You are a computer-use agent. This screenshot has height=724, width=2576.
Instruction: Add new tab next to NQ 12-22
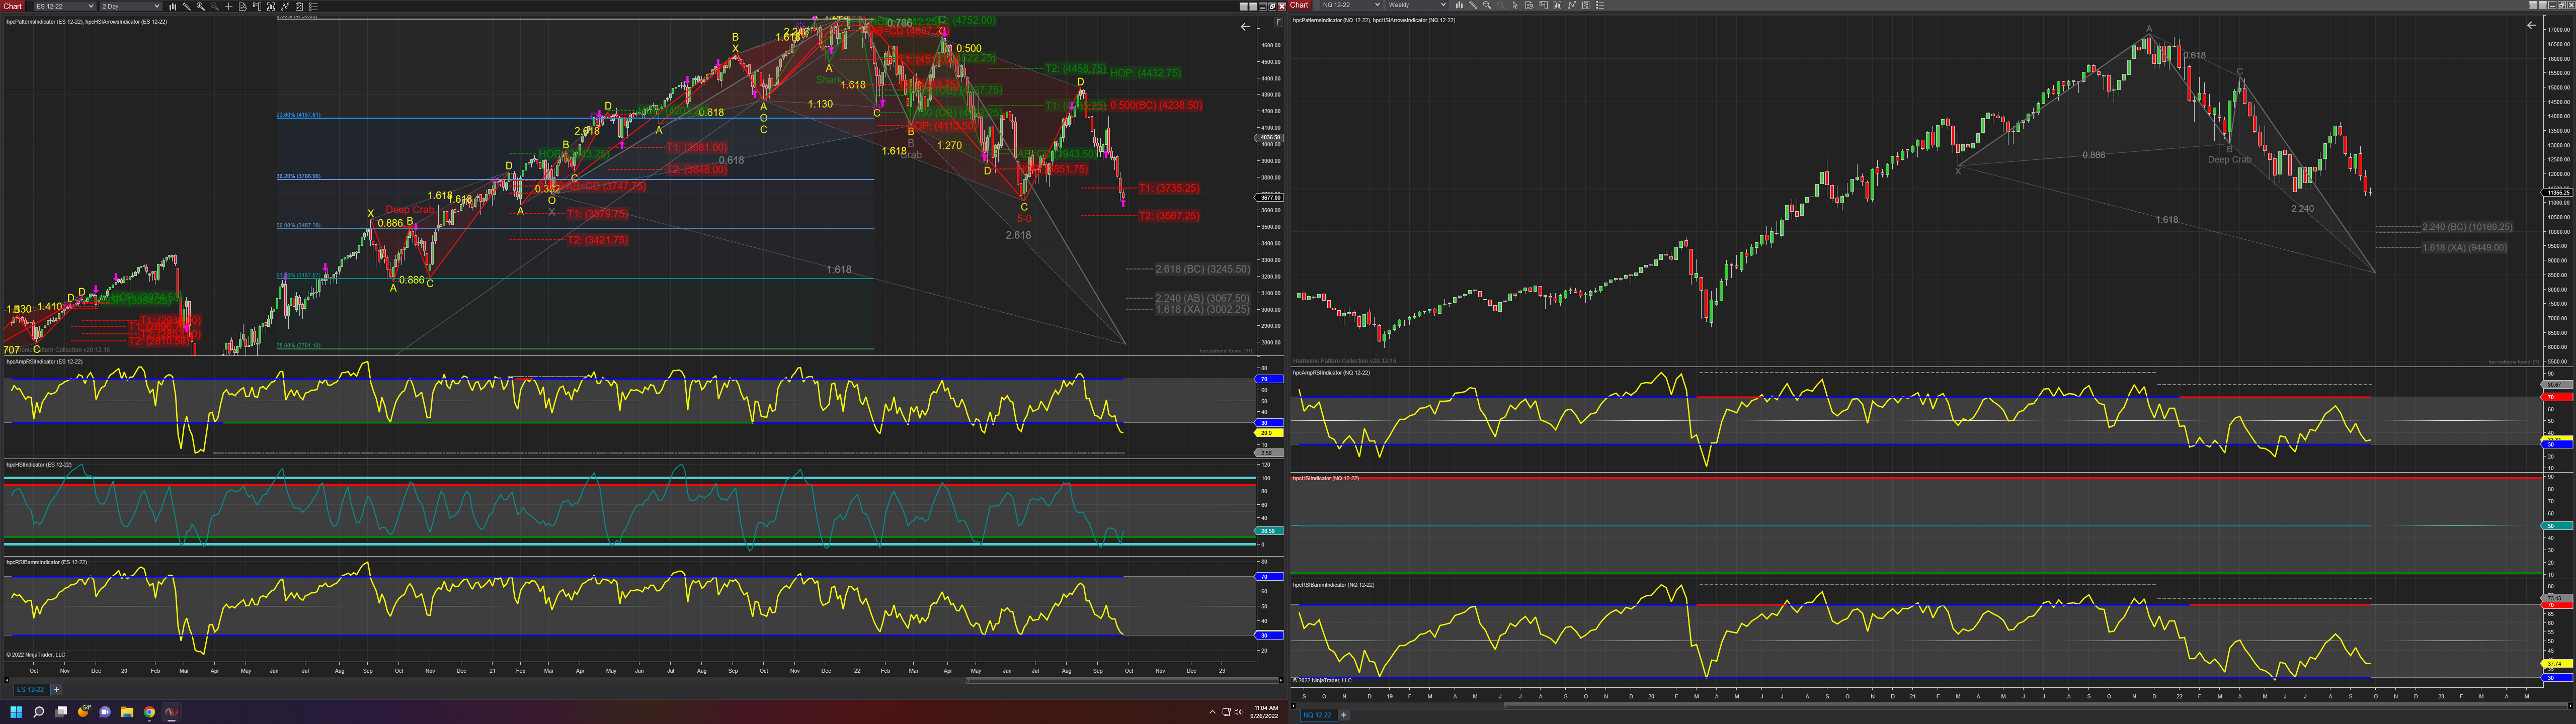[x=1343, y=715]
